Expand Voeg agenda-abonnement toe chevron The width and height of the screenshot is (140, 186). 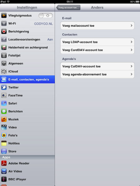[132, 74]
